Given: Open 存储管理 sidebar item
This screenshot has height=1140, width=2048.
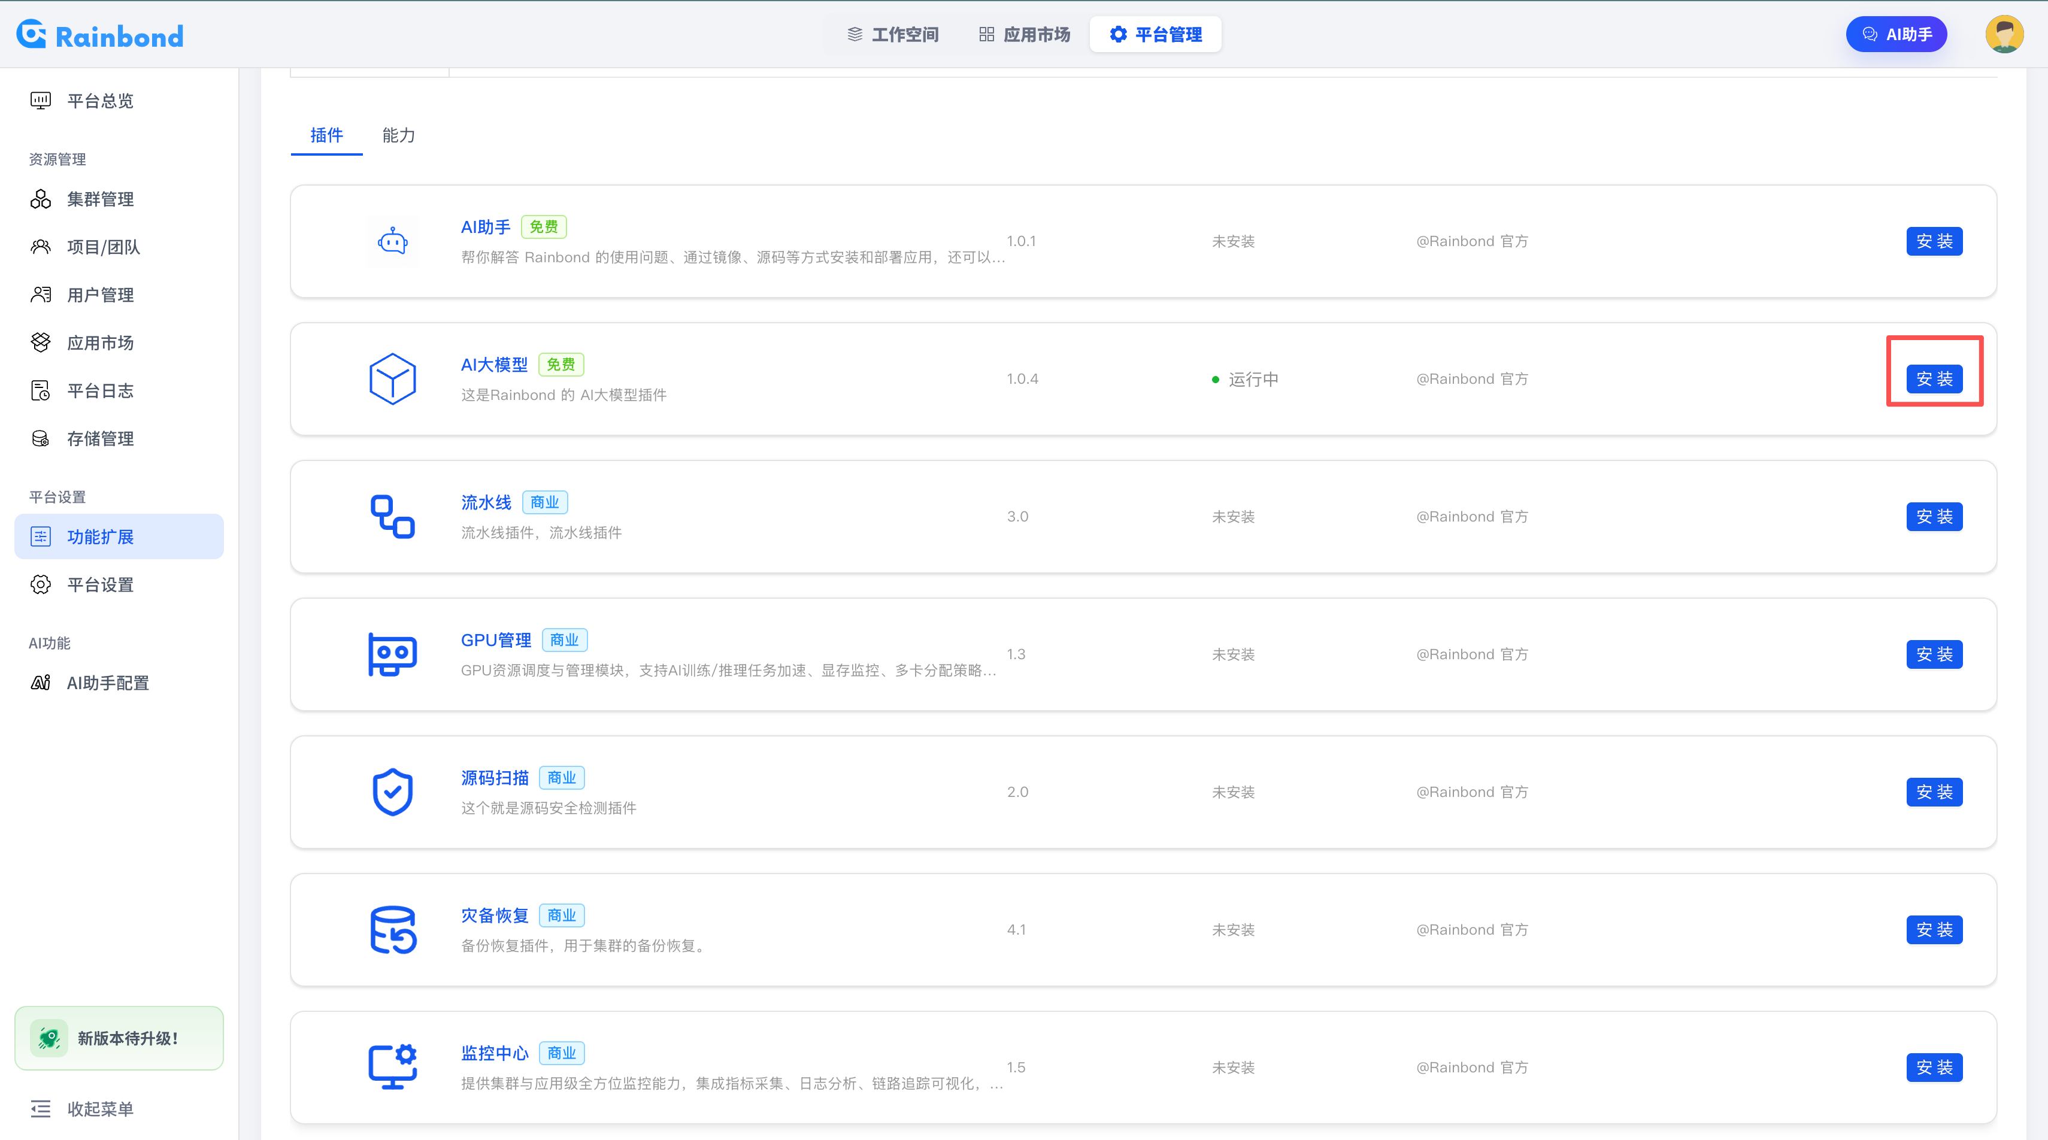Looking at the screenshot, I should click(x=119, y=438).
